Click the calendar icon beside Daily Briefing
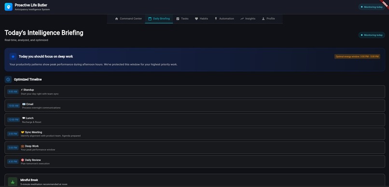Screen dimensions: 389x187 pyautogui.click(x=150, y=19)
